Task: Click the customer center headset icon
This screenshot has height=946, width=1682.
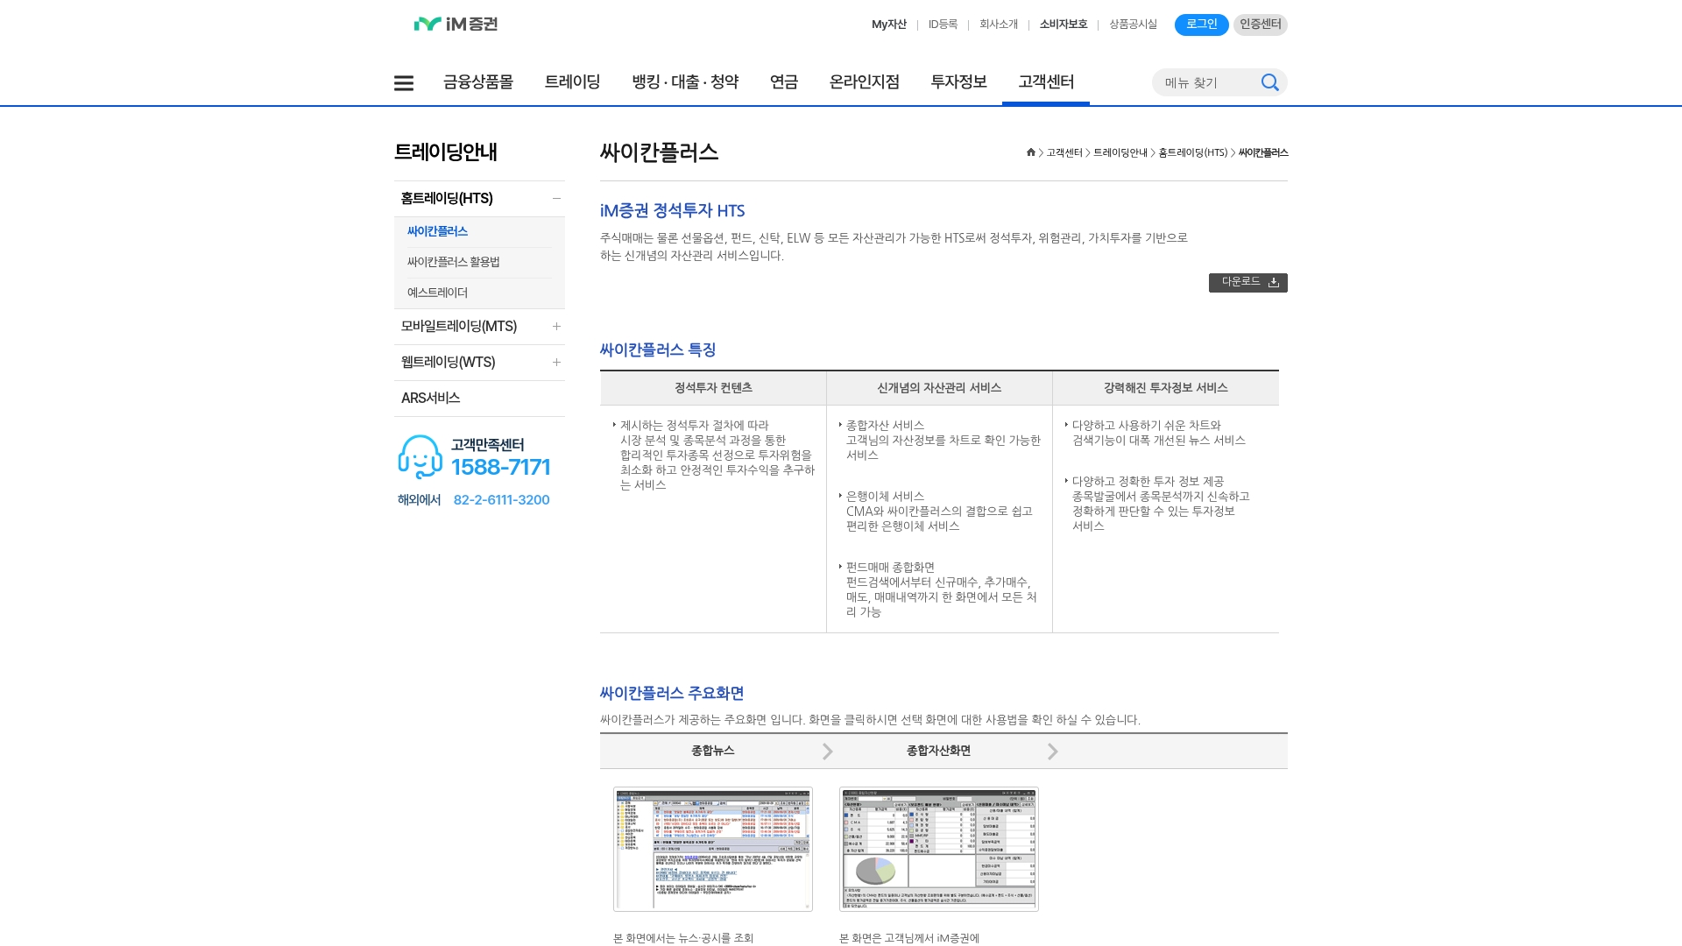Action: coord(420,456)
